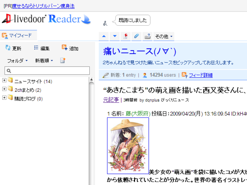
Task: Click the 新着 pen icon
Action: click(x=105, y=75)
